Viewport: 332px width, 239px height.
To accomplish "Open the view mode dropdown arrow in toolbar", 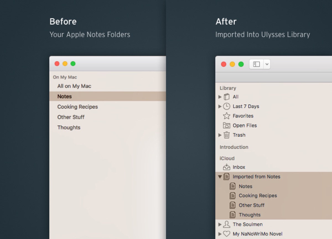I will pyautogui.click(x=267, y=64).
